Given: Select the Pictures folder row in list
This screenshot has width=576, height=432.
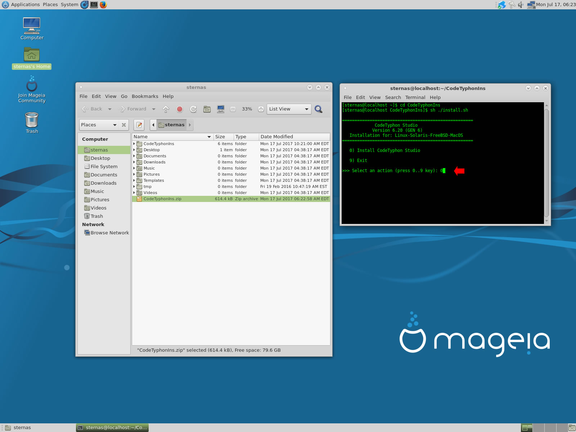Looking at the screenshot, I should coord(231,174).
